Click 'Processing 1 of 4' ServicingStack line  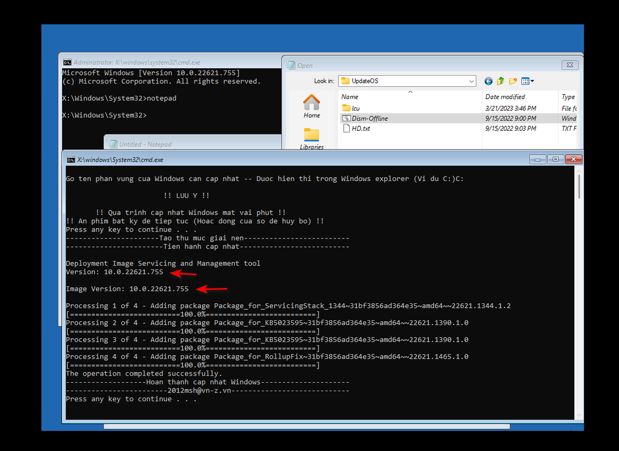288,306
